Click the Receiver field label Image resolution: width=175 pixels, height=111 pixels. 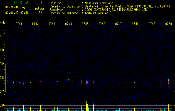[x=56, y=10]
